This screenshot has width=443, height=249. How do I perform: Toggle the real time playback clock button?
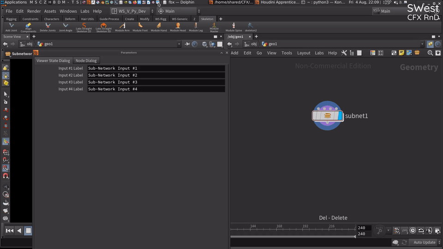[x=413, y=231]
